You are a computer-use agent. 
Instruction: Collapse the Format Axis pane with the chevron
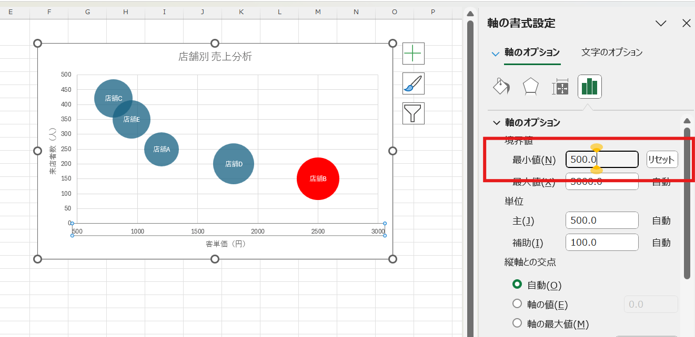[661, 23]
